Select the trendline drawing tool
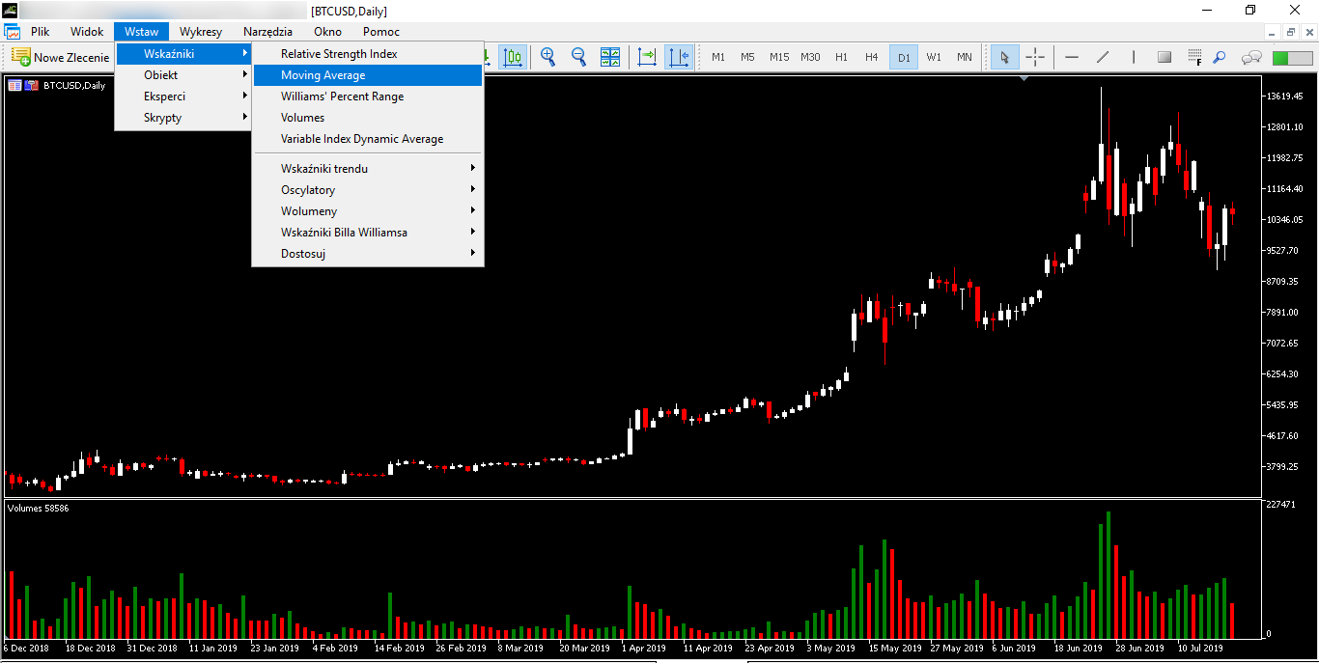 click(x=1103, y=57)
